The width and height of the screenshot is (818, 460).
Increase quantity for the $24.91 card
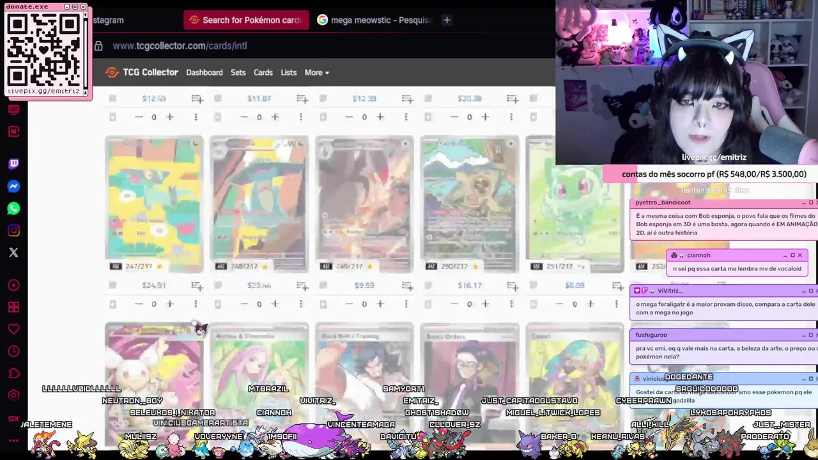170,304
